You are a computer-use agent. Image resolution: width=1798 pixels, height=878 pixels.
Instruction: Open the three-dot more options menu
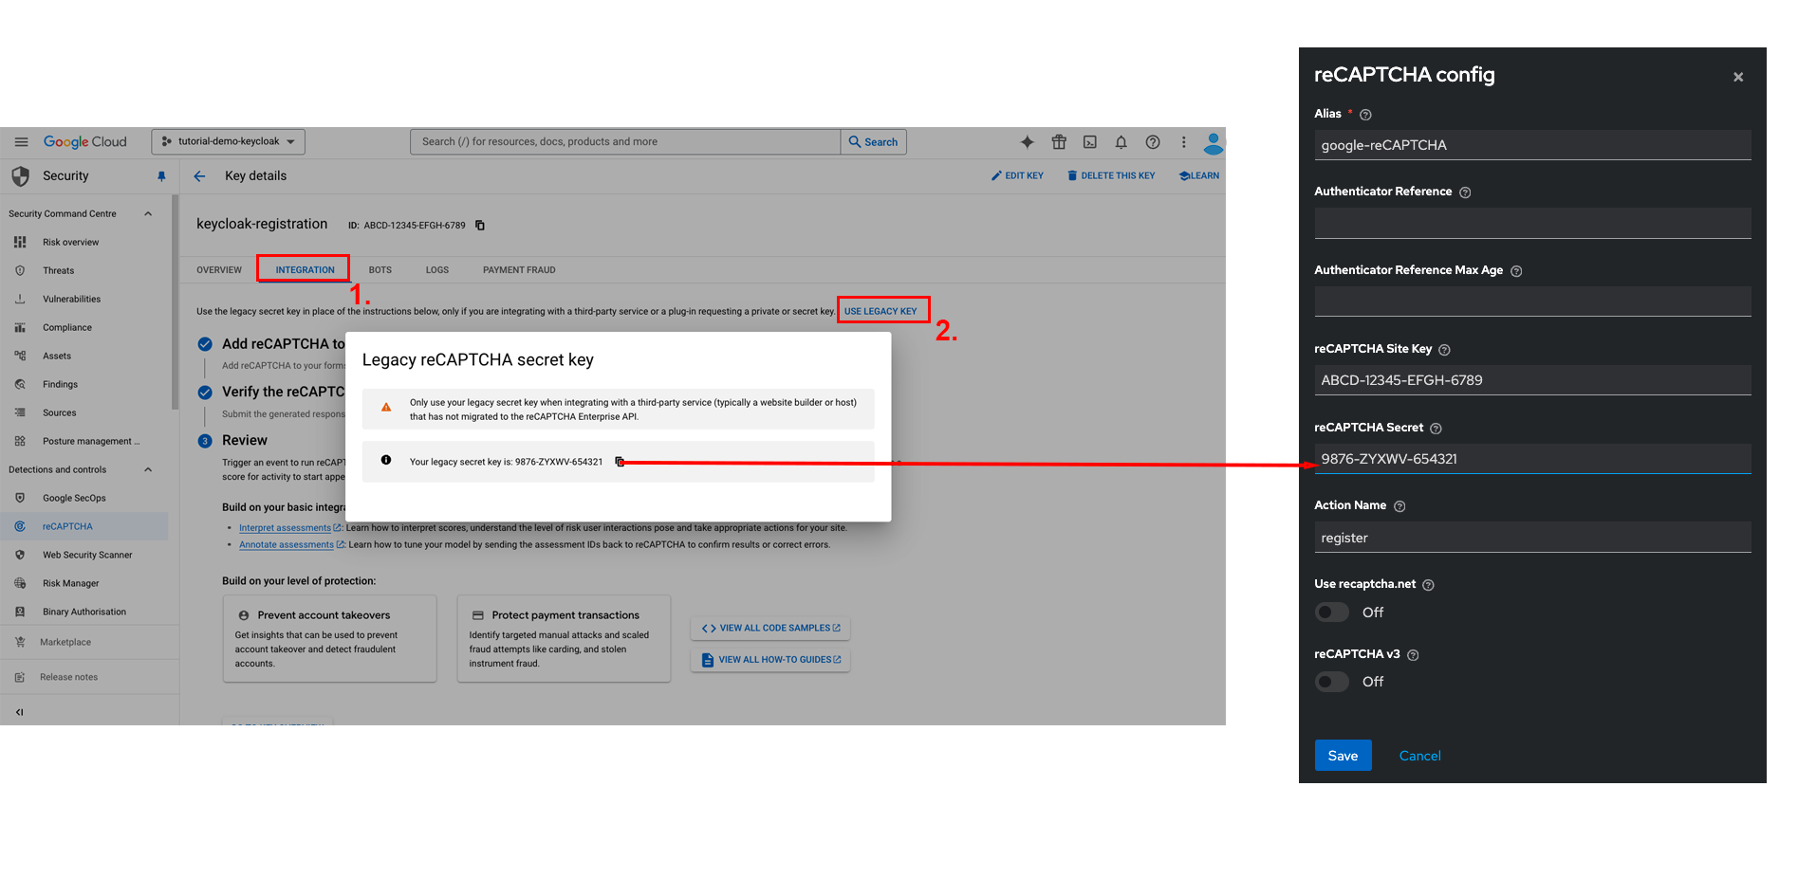[1183, 142]
